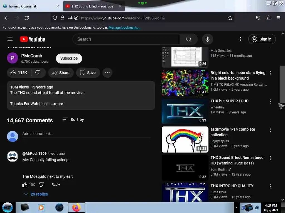The image size is (285, 213).
Task: Go to YouTube home via the logo
Action: point(33,39)
